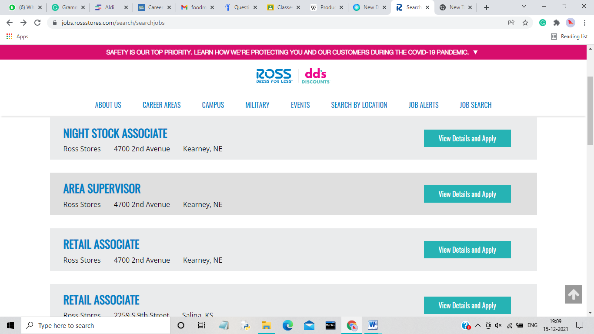Switch to the Aldi tab

[111, 7]
